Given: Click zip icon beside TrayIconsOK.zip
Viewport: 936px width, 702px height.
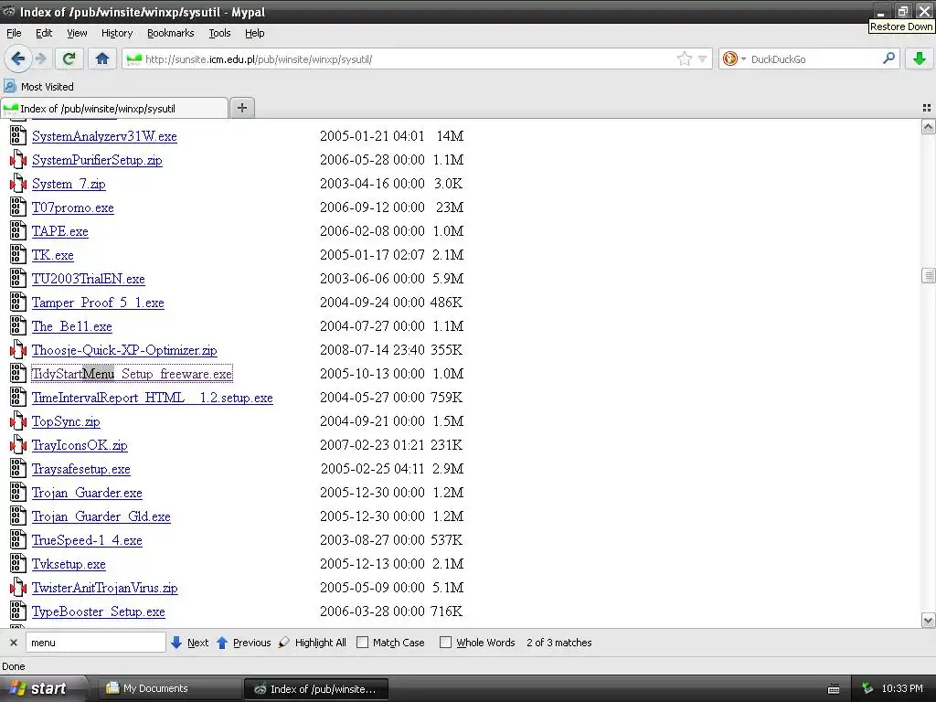Looking at the screenshot, I should tap(18, 445).
